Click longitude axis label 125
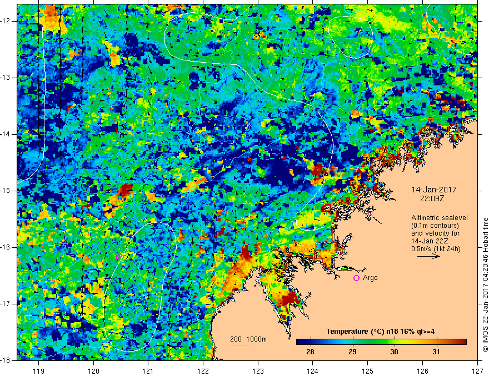Viewport: 489px width, 377px height. 368,371
